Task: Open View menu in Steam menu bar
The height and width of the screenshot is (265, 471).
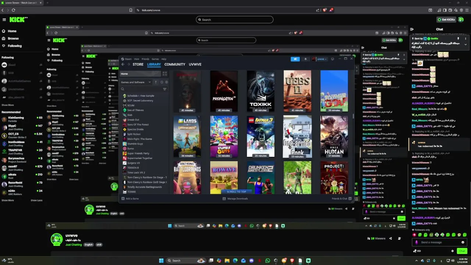Action: tap(137, 59)
